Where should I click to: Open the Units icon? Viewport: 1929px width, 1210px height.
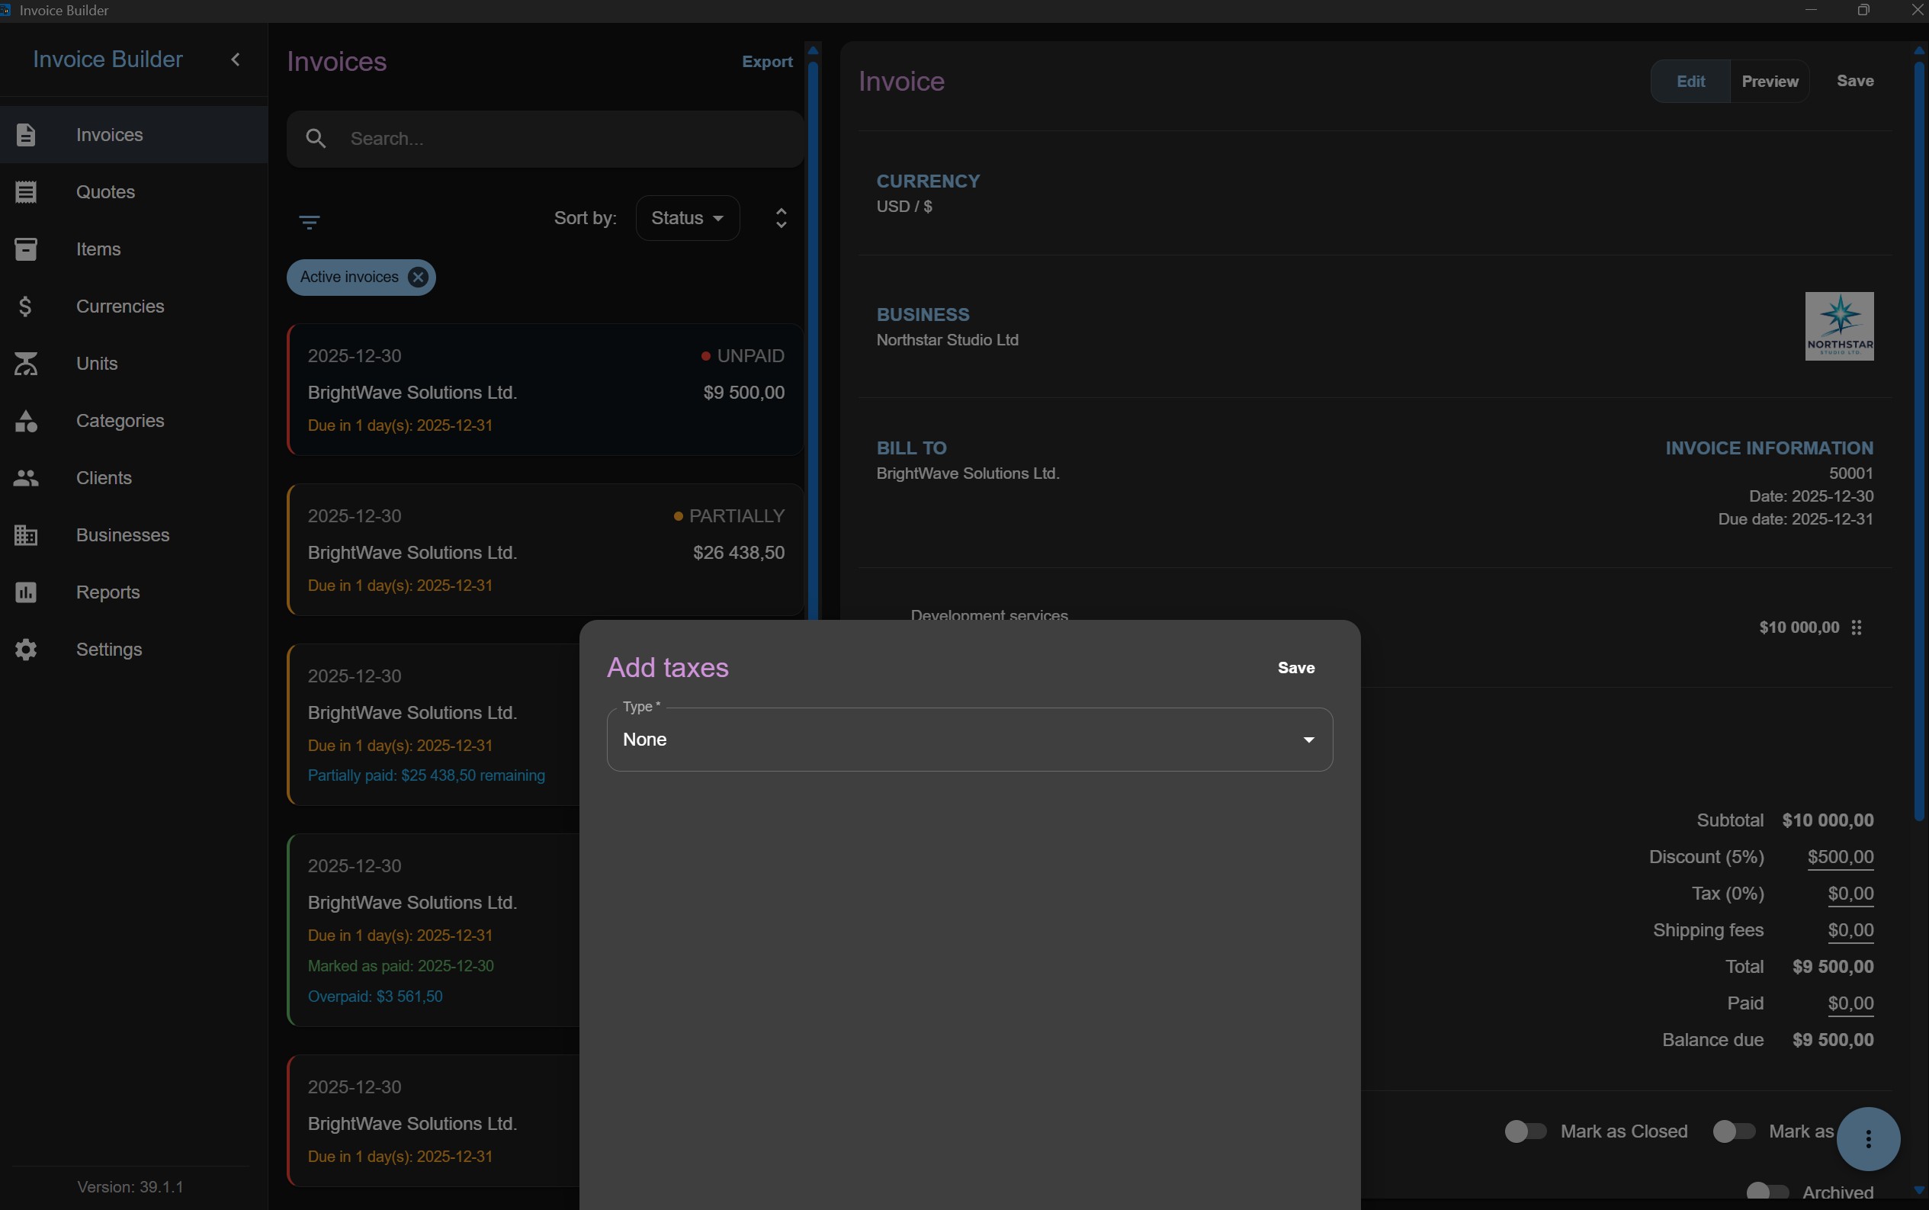pyautogui.click(x=26, y=364)
